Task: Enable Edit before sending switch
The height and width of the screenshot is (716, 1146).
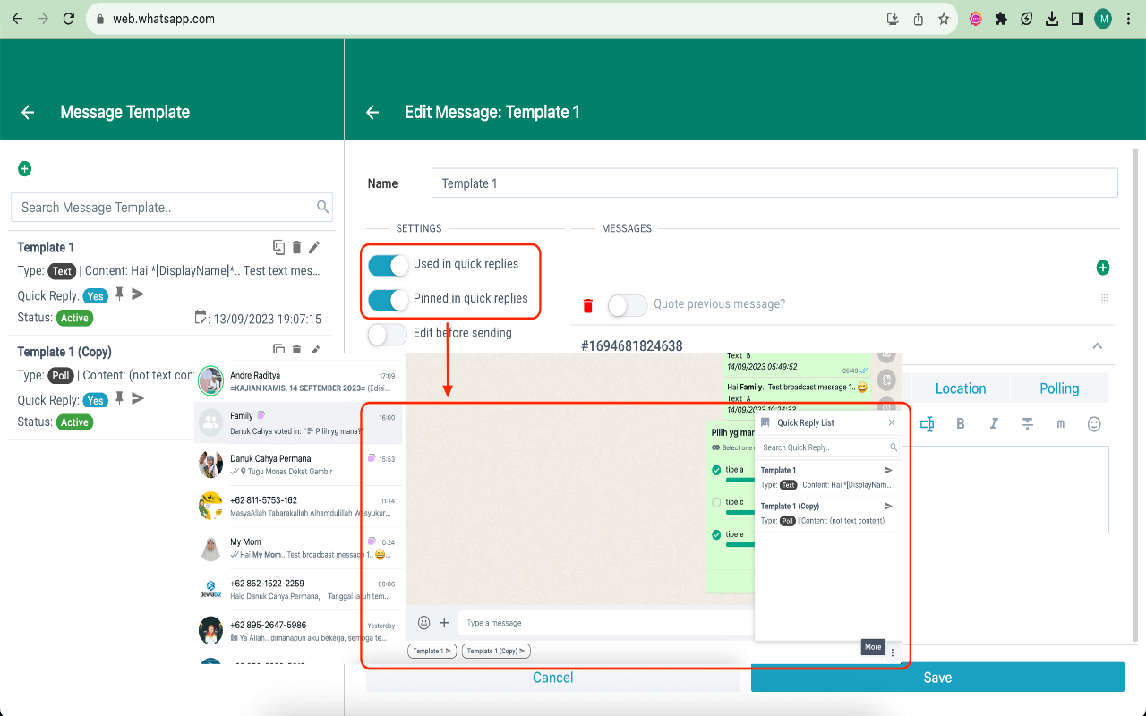Action: coord(388,334)
